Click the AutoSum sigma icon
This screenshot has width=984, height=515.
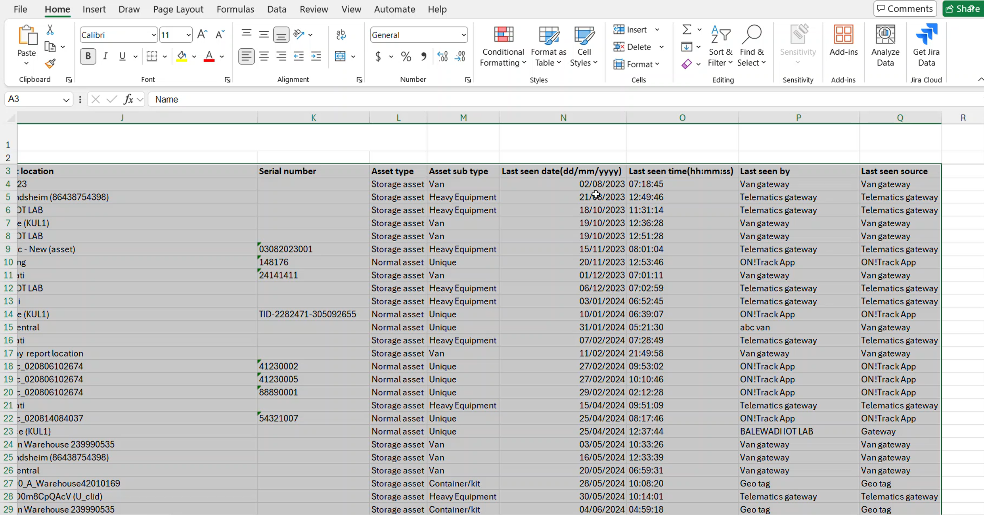[687, 30]
